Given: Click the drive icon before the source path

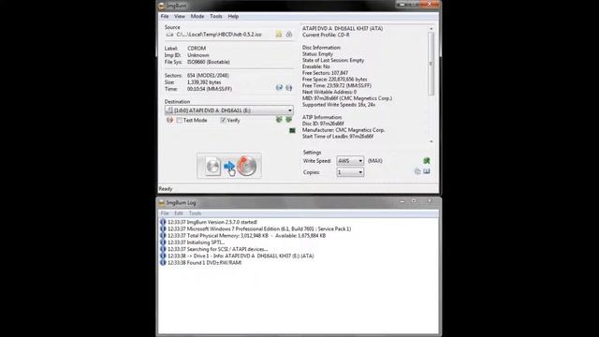Looking at the screenshot, I should click(169, 35).
